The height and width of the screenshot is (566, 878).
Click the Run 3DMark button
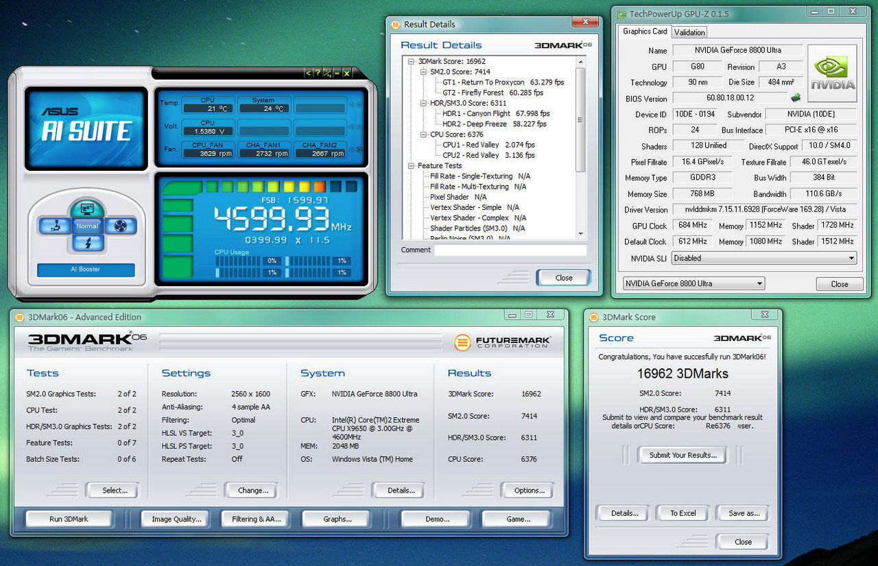point(69,519)
